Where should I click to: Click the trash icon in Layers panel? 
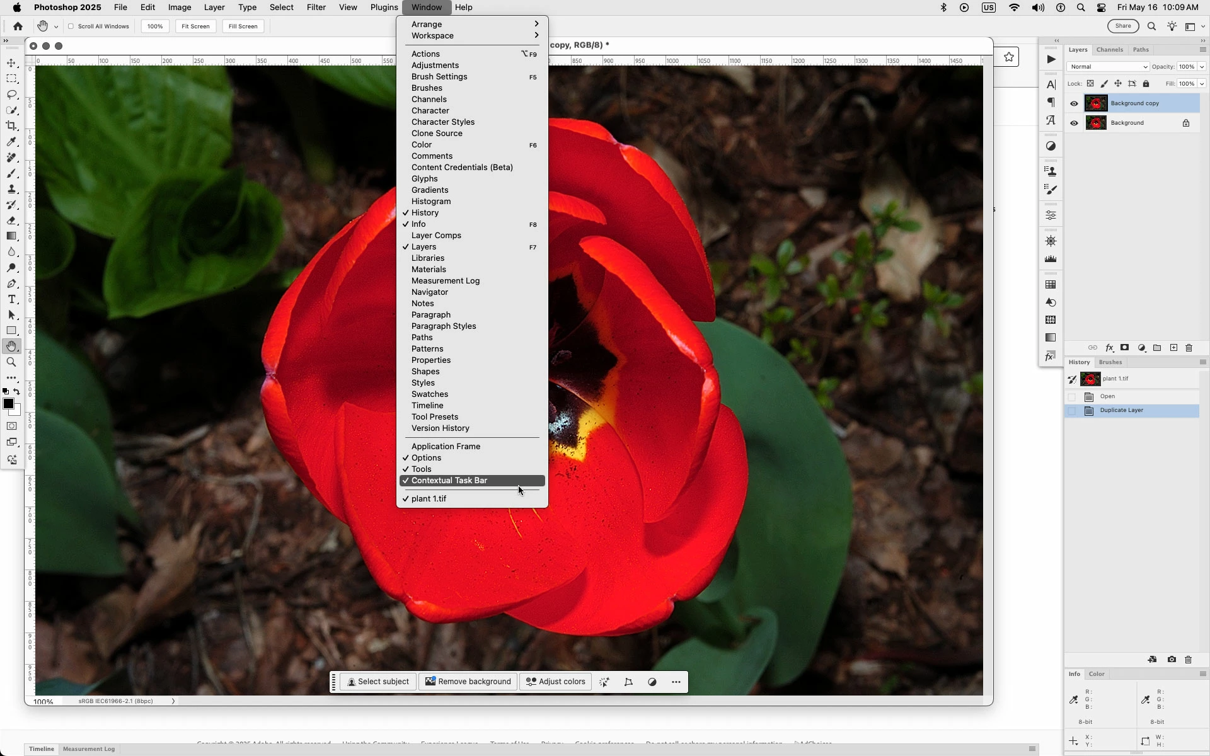(x=1189, y=348)
